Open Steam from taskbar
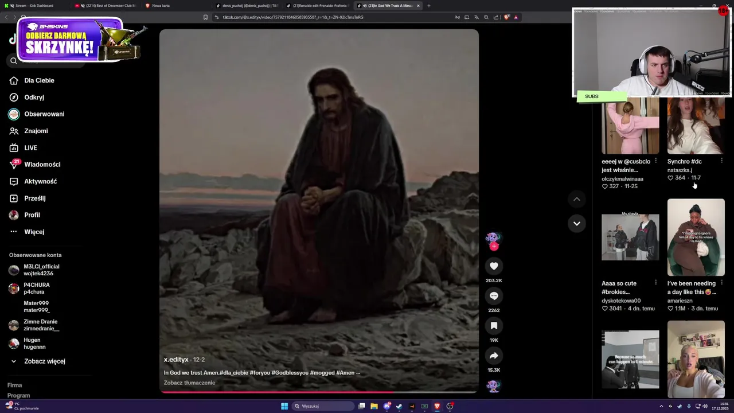This screenshot has height=413, width=734. (400, 406)
